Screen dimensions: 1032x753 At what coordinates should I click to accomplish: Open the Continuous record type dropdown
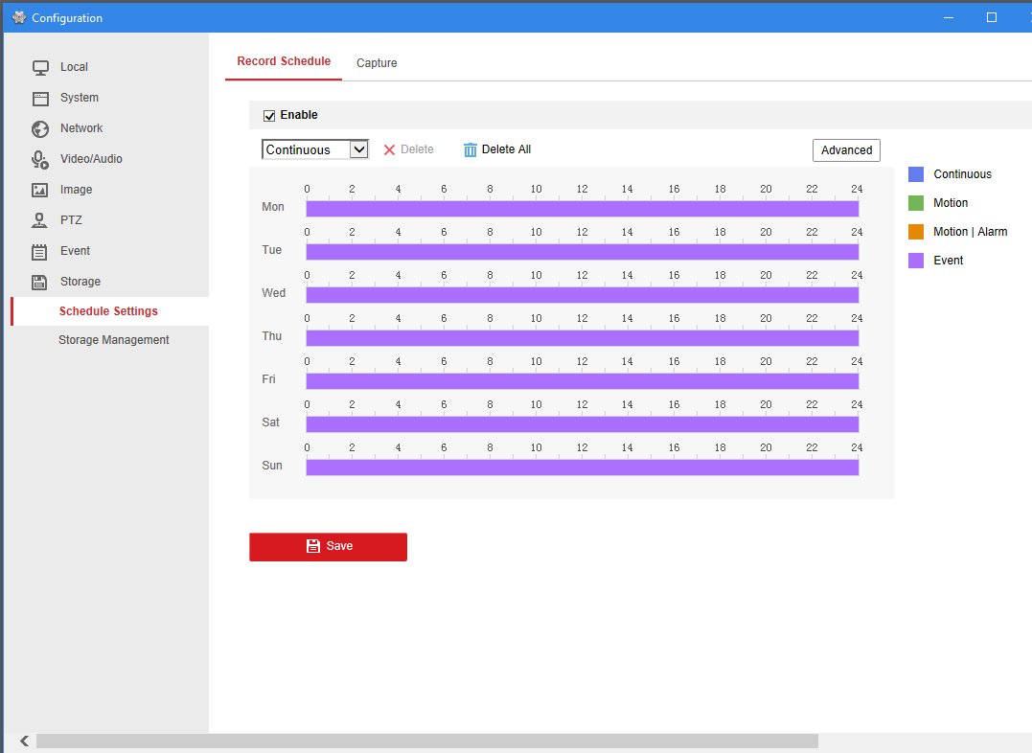pos(314,149)
